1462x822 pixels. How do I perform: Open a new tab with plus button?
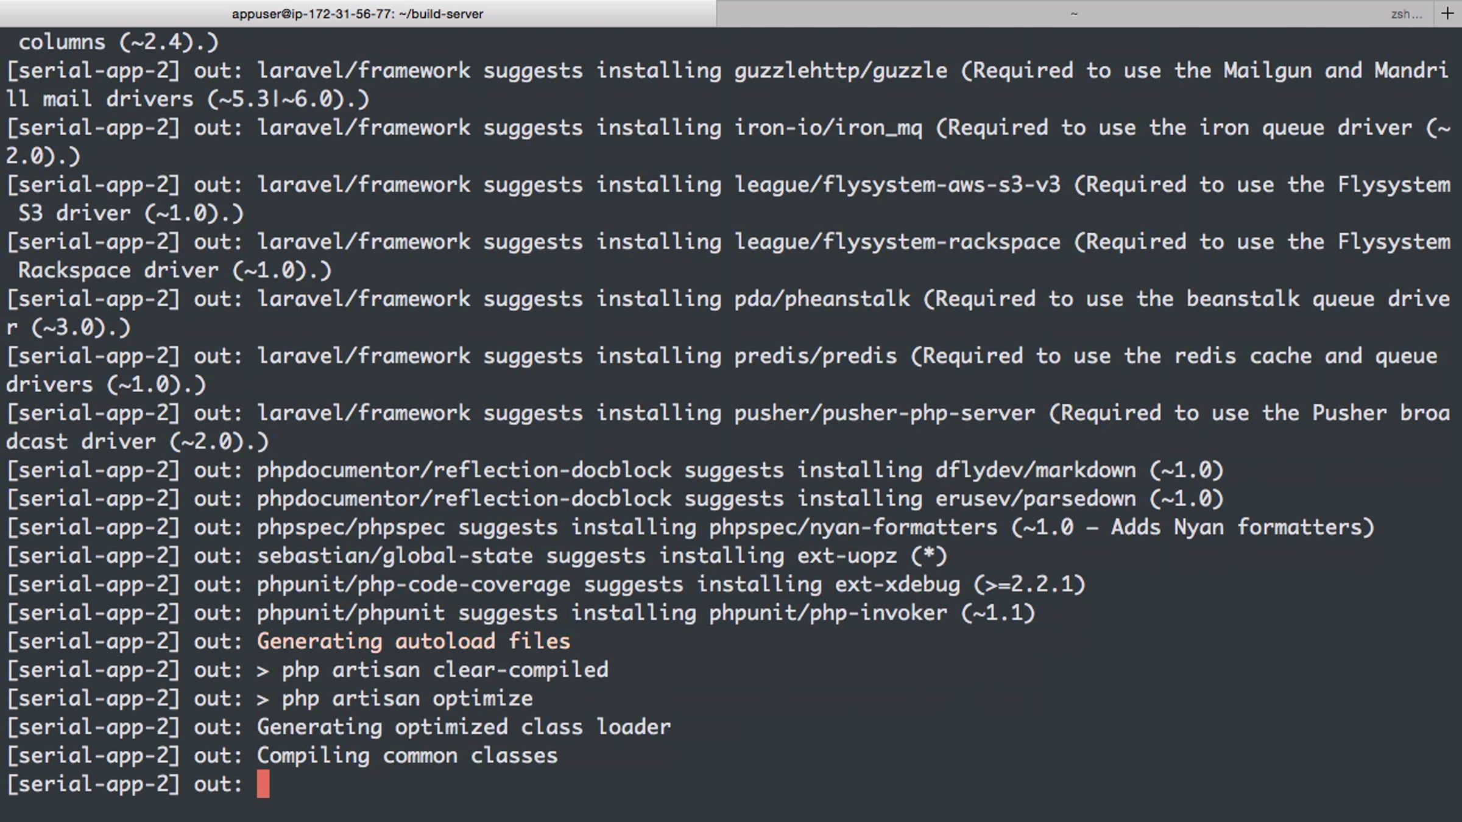(x=1447, y=13)
